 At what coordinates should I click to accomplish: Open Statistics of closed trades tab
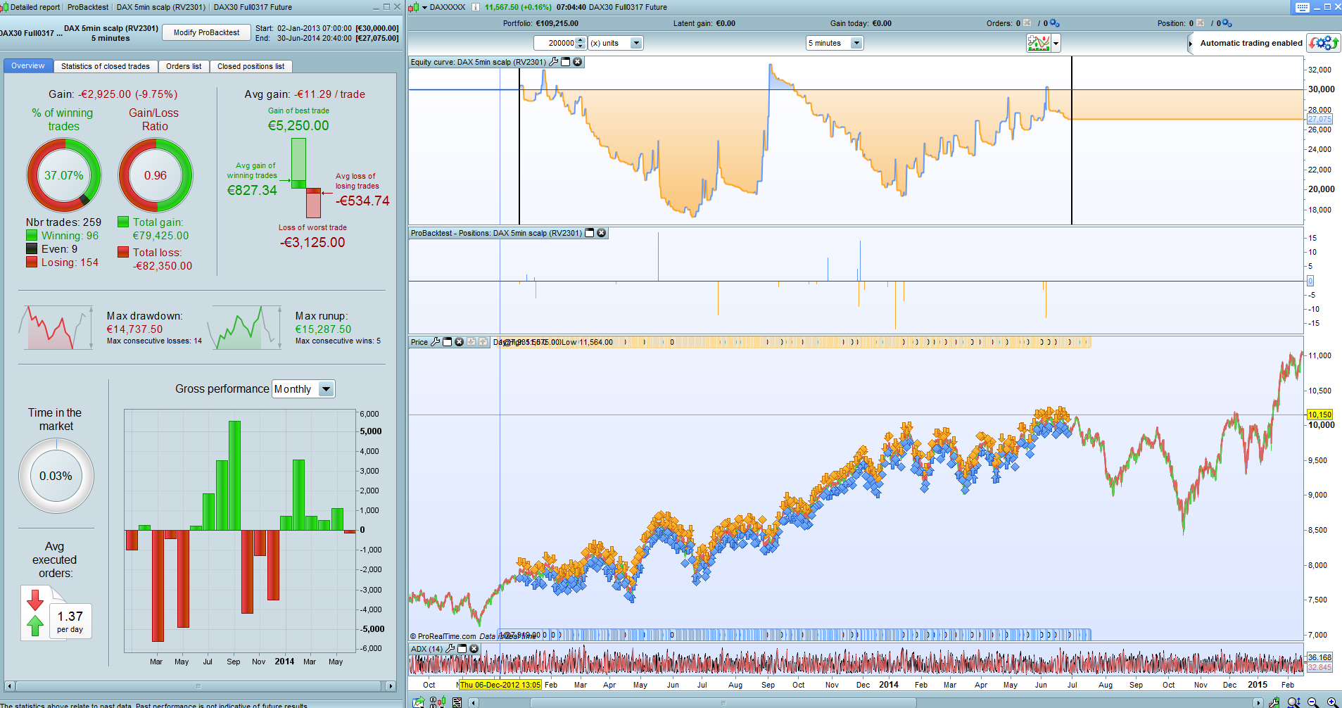tap(106, 66)
